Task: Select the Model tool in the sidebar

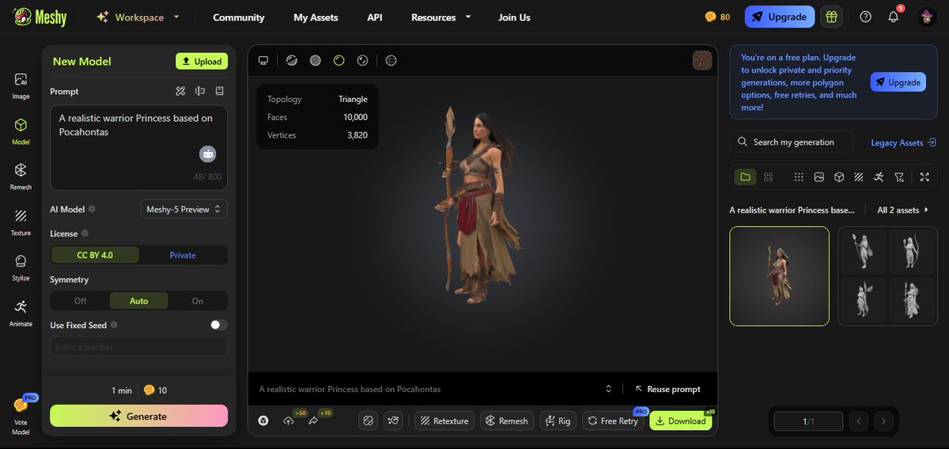Action: [21, 131]
